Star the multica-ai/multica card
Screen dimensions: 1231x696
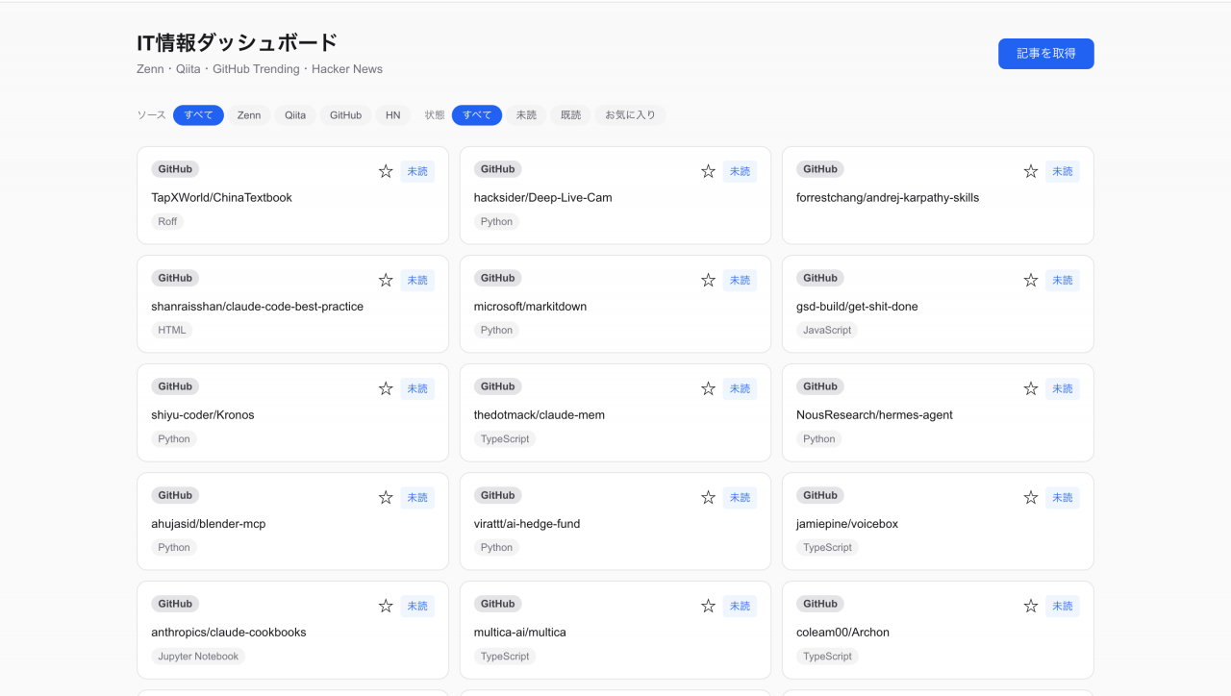coord(708,606)
